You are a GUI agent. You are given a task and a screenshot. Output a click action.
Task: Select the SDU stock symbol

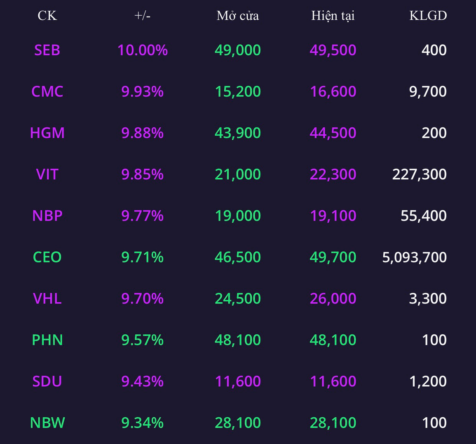click(x=47, y=381)
